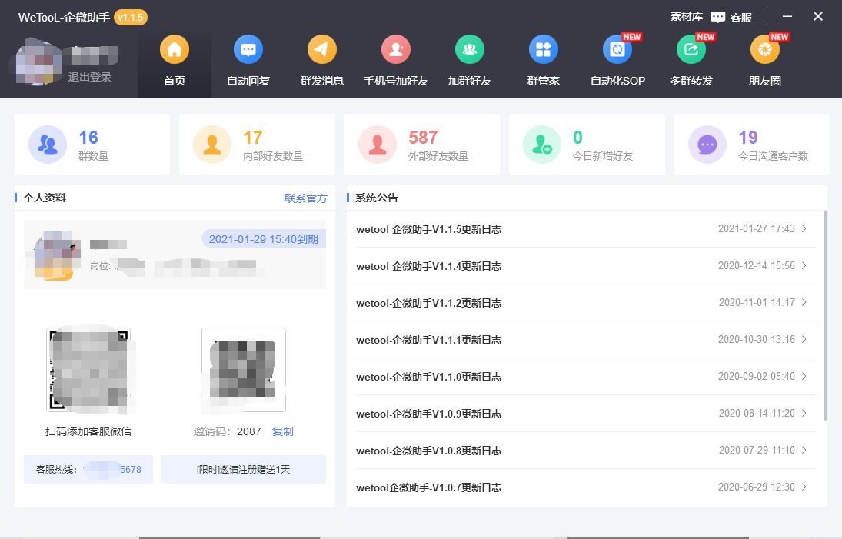Screen dimensions: 842x539
Task: Expand the V1.1.4更新日志 announcement arrow
Action: pyautogui.click(x=804, y=266)
